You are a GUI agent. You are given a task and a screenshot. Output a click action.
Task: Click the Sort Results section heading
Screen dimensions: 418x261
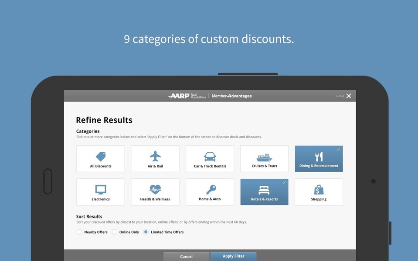(x=89, y=217)
